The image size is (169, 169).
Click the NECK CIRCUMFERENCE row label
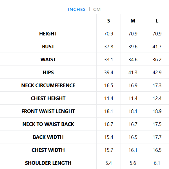pos(48,85)
